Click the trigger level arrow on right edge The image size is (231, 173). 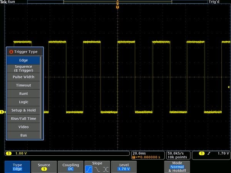229,87
